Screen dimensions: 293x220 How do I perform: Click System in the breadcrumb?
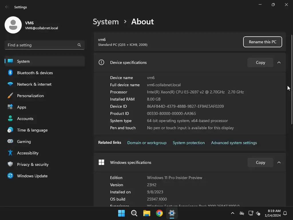pyautogui.click(x=106, y=22)
